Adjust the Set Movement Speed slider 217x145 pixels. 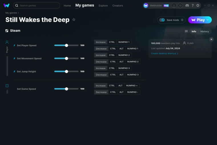67,58
